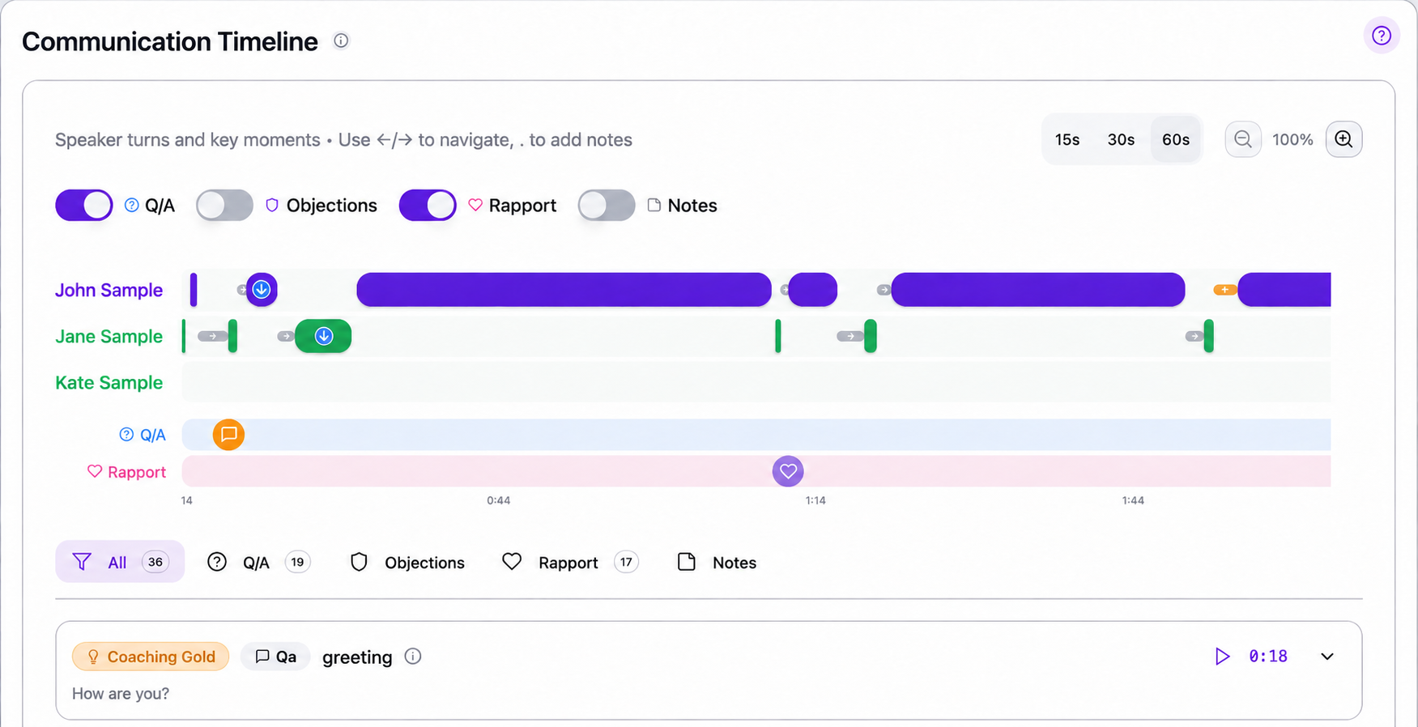Zoom out the timeline with the magnifier minus
The height and width of the screenshot is (727, 1418).
click(1243, 139)
